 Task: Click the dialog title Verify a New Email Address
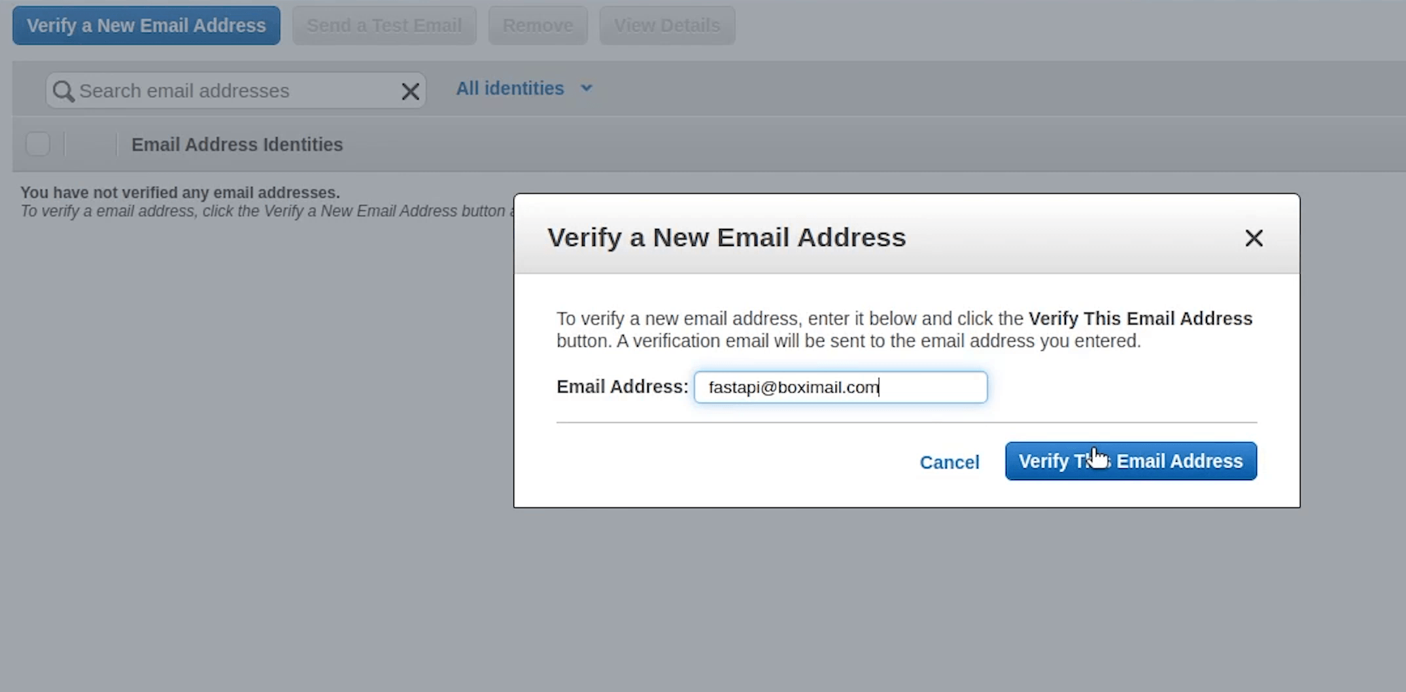726,237
